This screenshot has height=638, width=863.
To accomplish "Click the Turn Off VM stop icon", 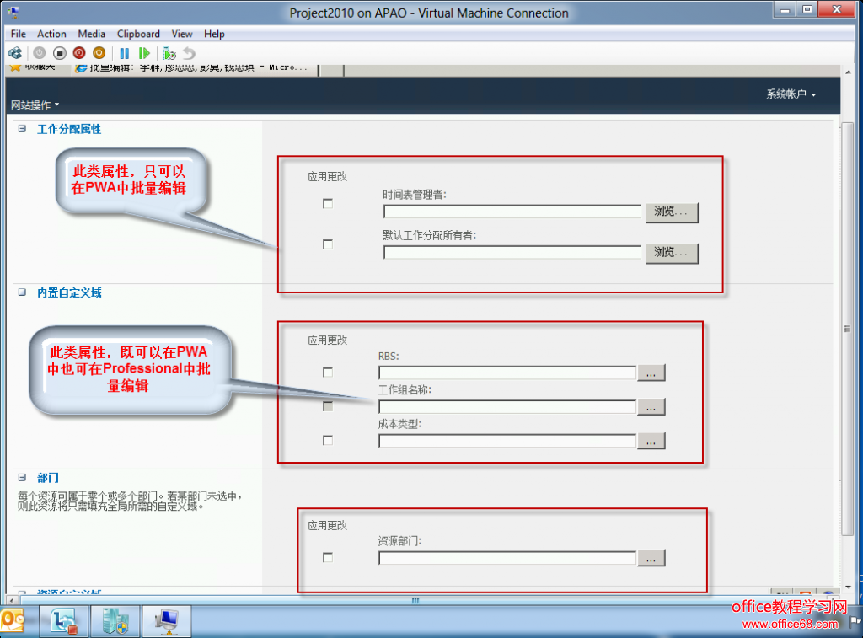I will 60,53.
